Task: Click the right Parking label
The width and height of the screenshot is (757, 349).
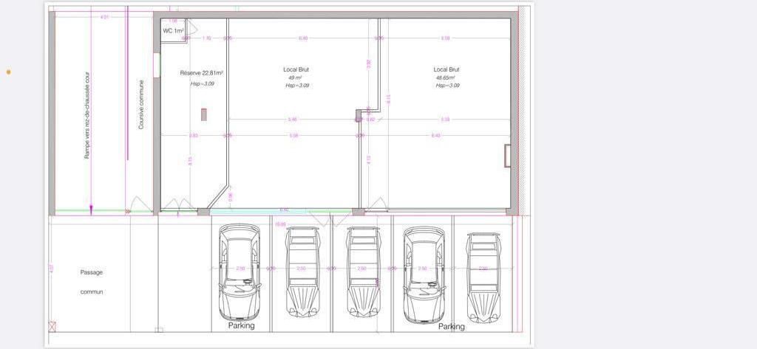Action: pos(452,326)
